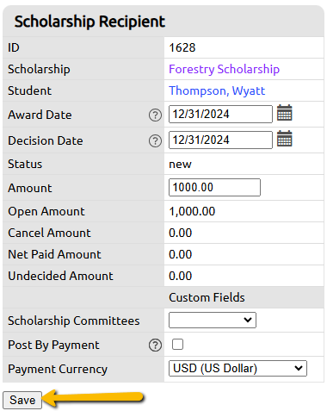Click the Scholarship Recipient heading
The image size is (327, 411).
tap(89, 22)
